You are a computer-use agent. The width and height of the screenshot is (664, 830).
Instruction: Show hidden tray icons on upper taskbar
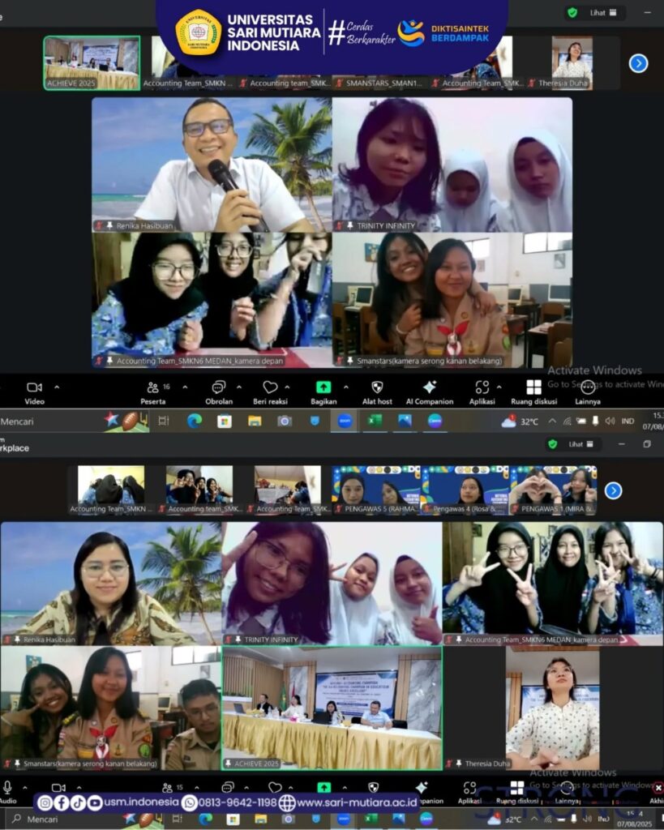pos(552,421)
